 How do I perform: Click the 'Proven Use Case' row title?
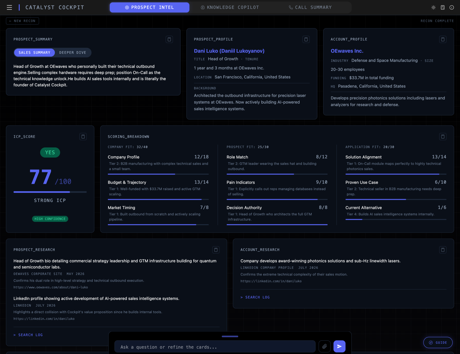362,182
